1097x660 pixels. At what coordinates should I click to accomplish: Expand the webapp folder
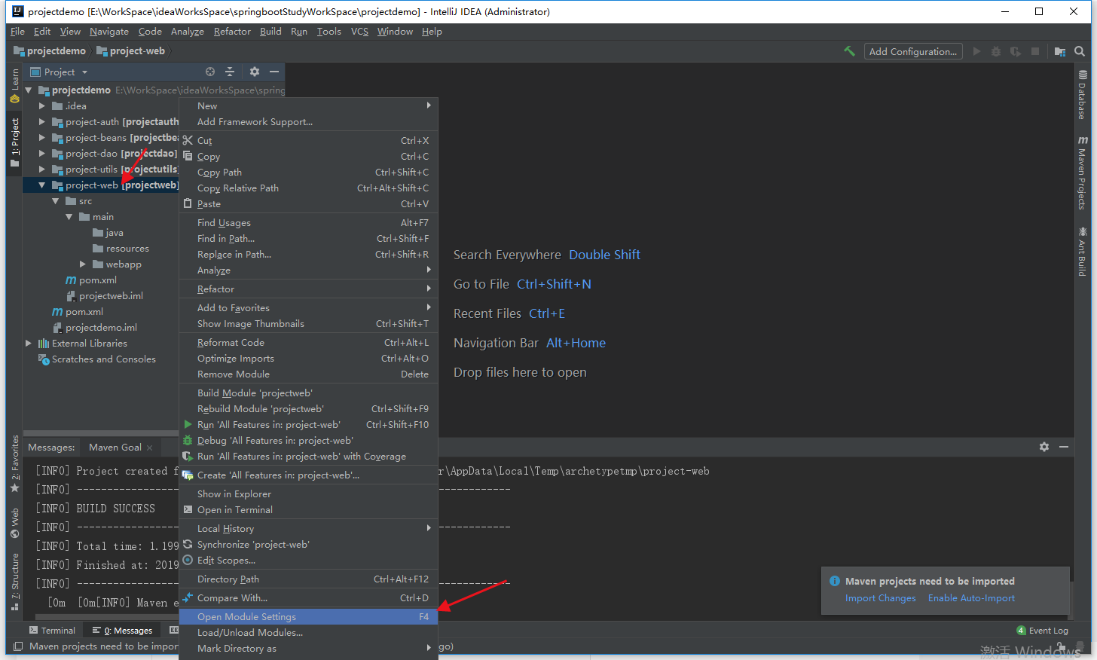point(83,264)
